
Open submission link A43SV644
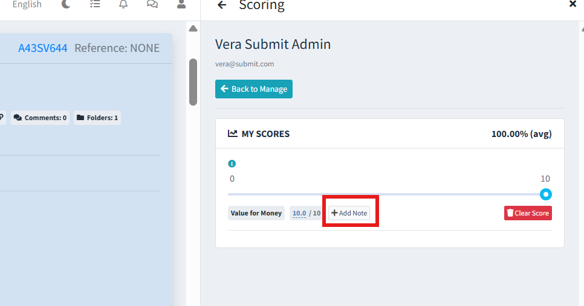43,48
